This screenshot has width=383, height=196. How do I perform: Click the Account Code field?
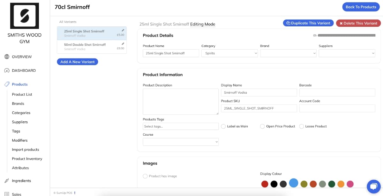337,108
